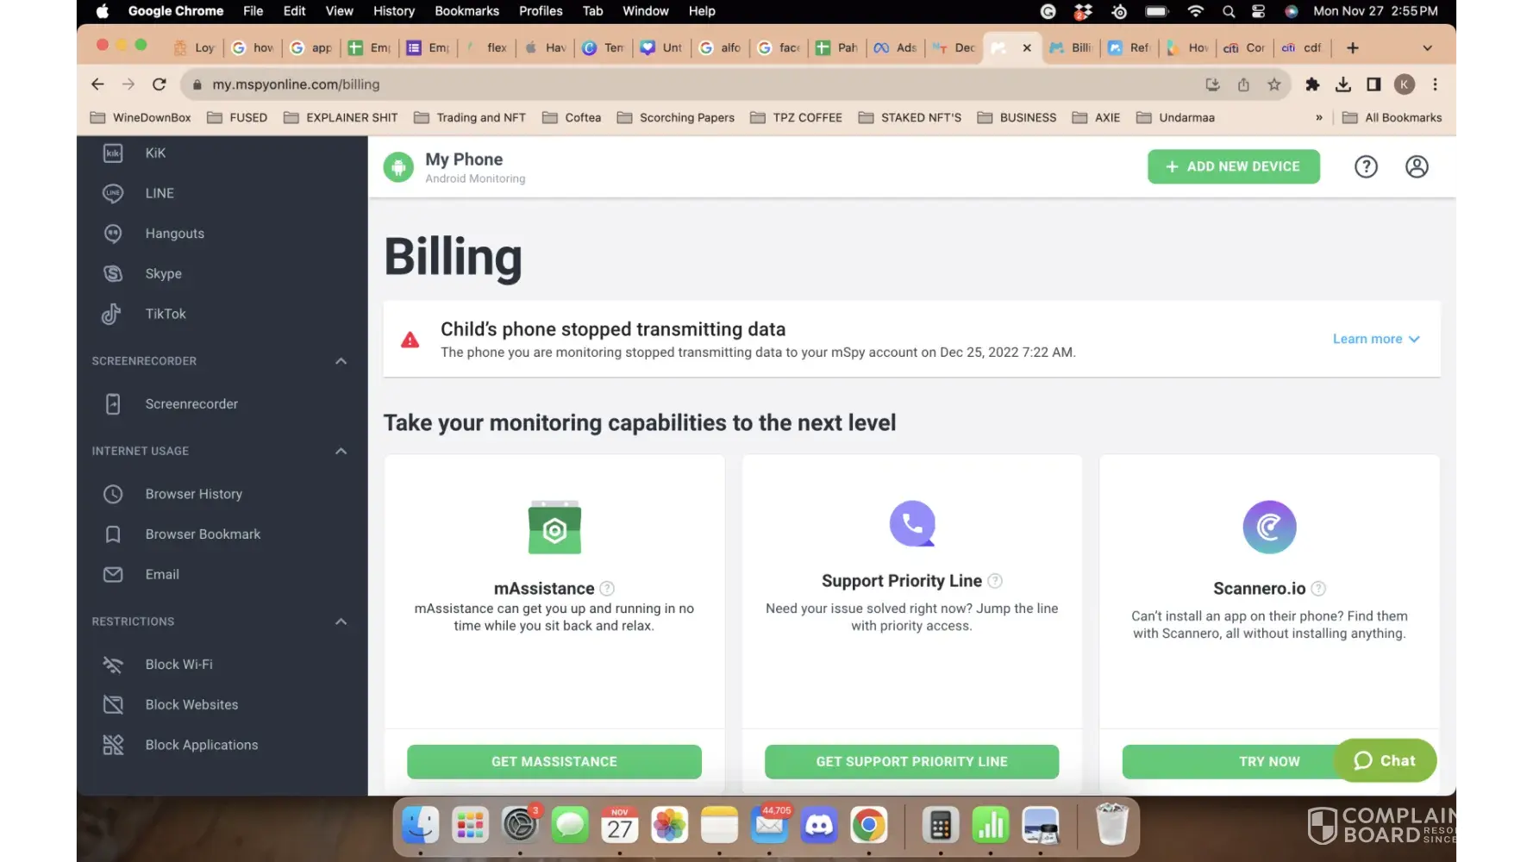
Task: Open Email monitoring page
Action: [x=162, y=574]
